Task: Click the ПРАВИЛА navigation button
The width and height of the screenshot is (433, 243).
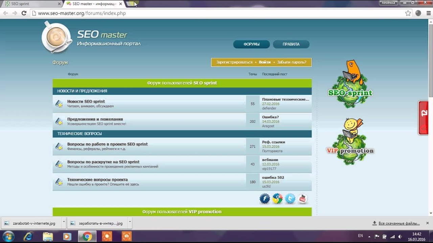Action: [x=291, y=44]
